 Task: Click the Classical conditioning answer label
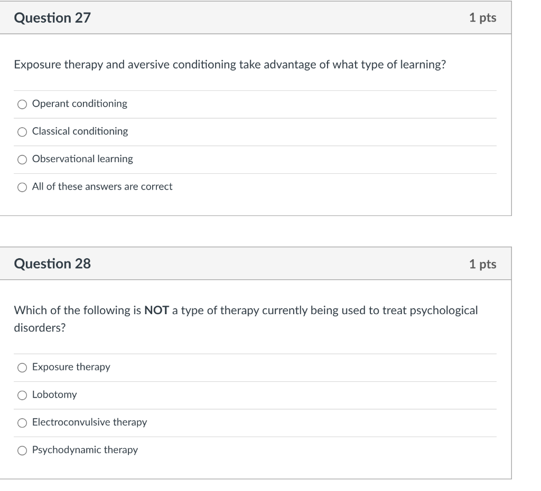tap(79, 131)
